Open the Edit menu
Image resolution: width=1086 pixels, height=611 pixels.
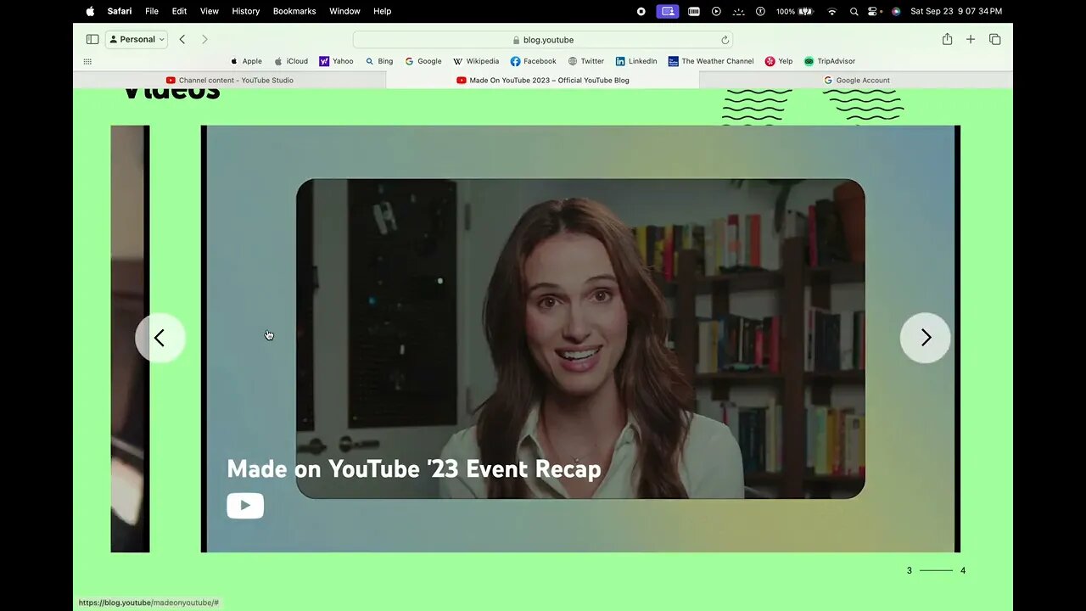click(179, 11)
